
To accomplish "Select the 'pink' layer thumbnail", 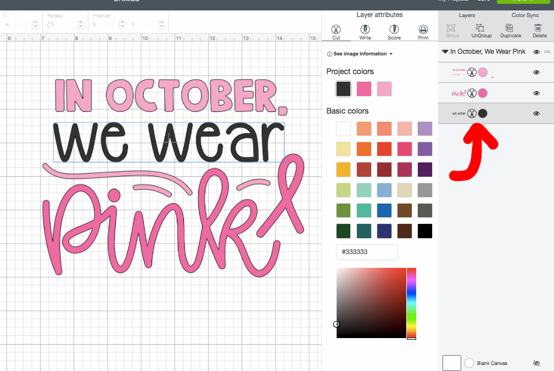I will [458, 93].
